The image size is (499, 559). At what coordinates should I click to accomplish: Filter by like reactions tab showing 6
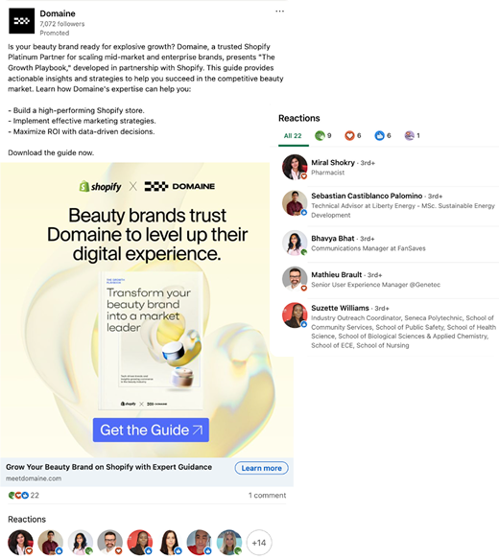(383, 135)
